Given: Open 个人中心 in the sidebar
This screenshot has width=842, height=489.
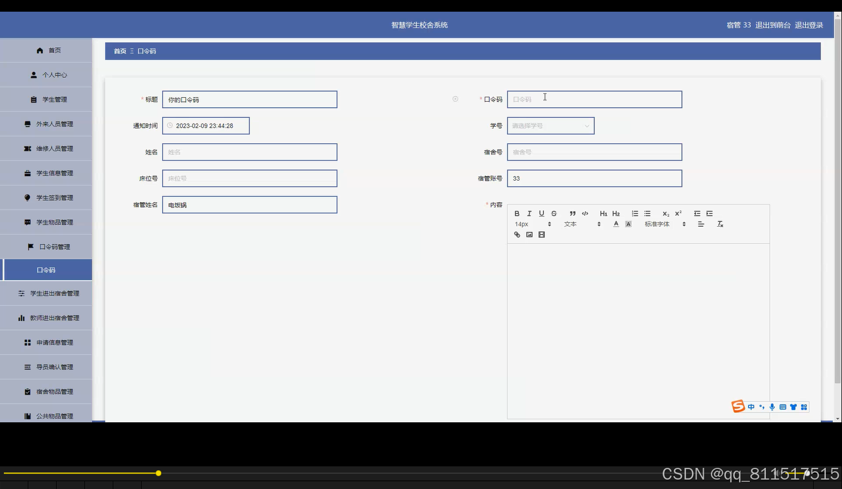Looking at the screenshot, I should tap(46, 75).
